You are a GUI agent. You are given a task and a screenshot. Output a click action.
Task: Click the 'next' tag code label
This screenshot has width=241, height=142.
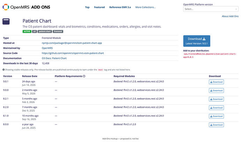click(x=100, y=70)
